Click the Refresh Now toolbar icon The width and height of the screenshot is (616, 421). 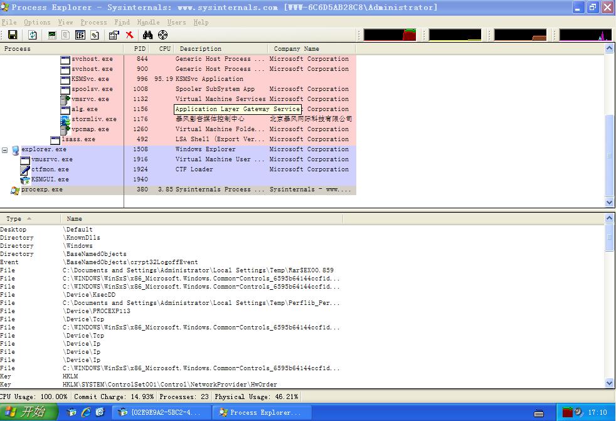click(x=32, y=35)
